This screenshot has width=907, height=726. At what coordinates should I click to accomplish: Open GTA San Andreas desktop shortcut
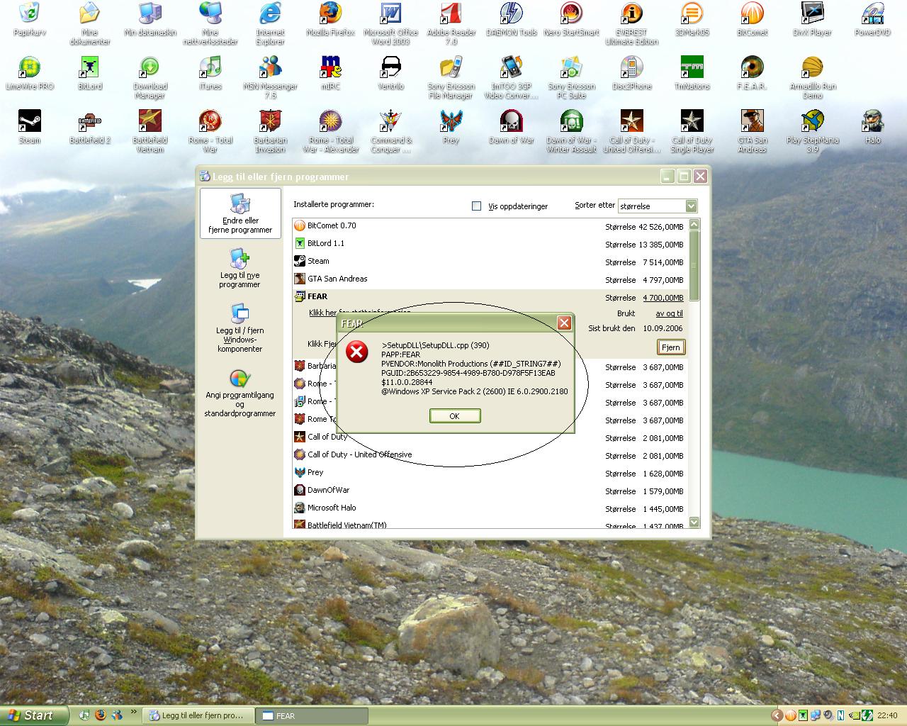click(752, 130)
